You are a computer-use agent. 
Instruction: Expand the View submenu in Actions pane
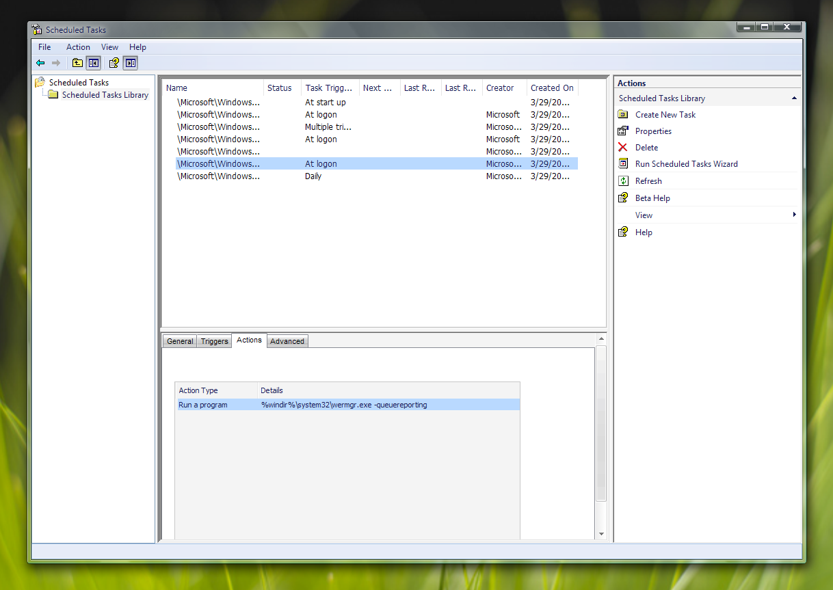[x=794, y=215]
